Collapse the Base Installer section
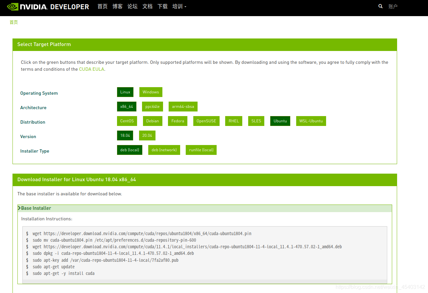Image resolution: width=428 pixels, height=293 pixels. click(204, 208)
